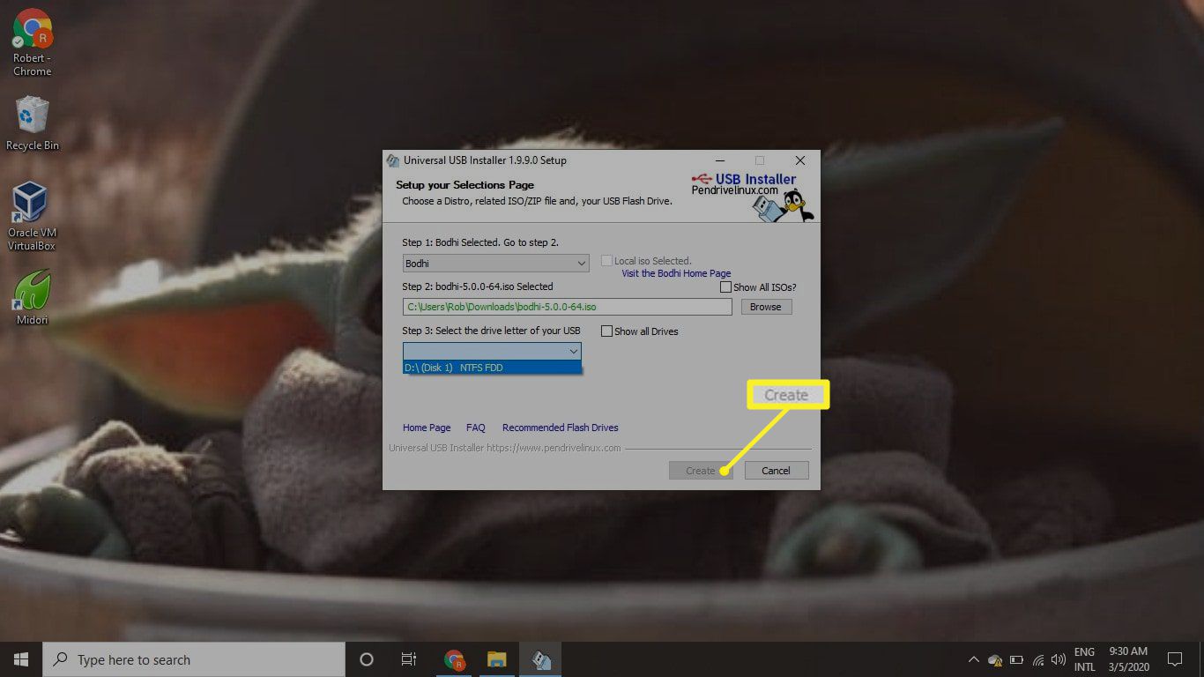Screen dimensions: 1204x677
Task: Open the network Wi-Fi tray icon
Action: click(1038, 659)
